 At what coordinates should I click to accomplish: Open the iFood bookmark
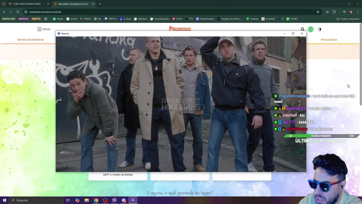click(177, 19)
